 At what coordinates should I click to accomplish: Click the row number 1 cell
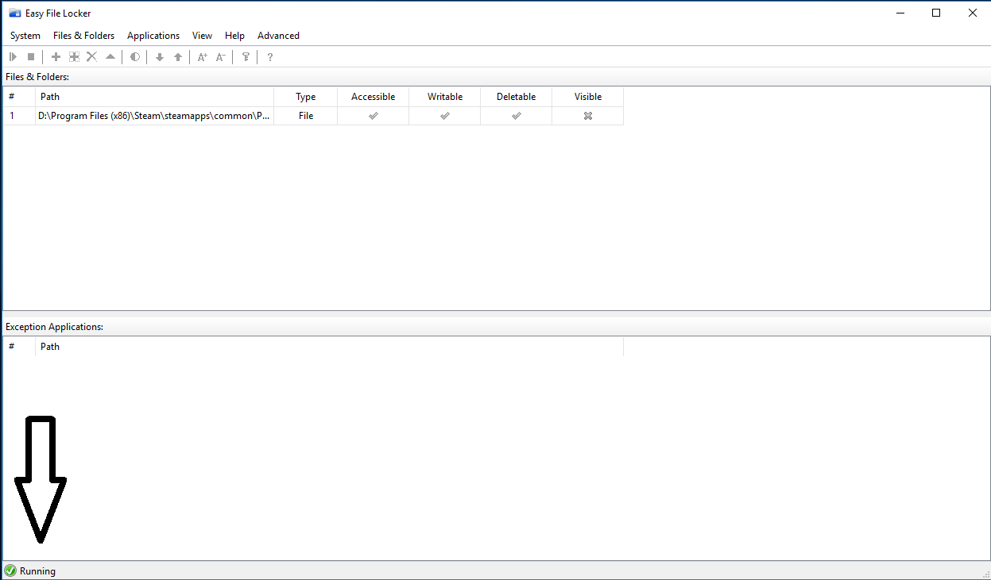tap(20, 116)
